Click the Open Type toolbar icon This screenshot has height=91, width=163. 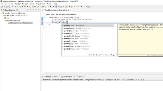[43, 7]
